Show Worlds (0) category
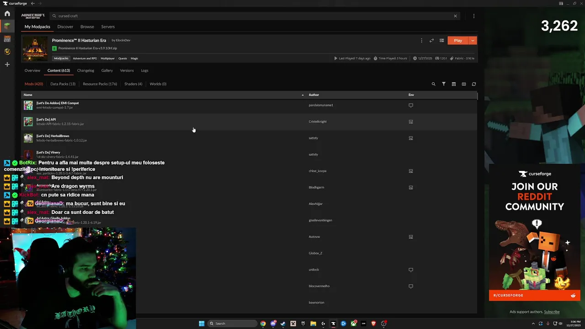Viewport: 585px width, 329px height. pos(158,84)
